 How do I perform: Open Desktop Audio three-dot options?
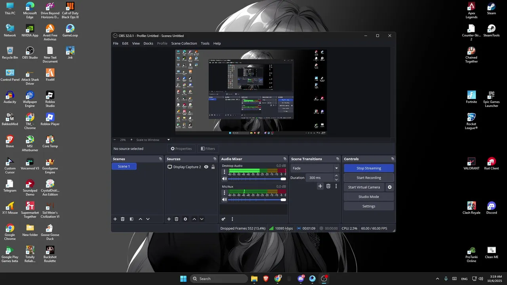click(224, 172)
